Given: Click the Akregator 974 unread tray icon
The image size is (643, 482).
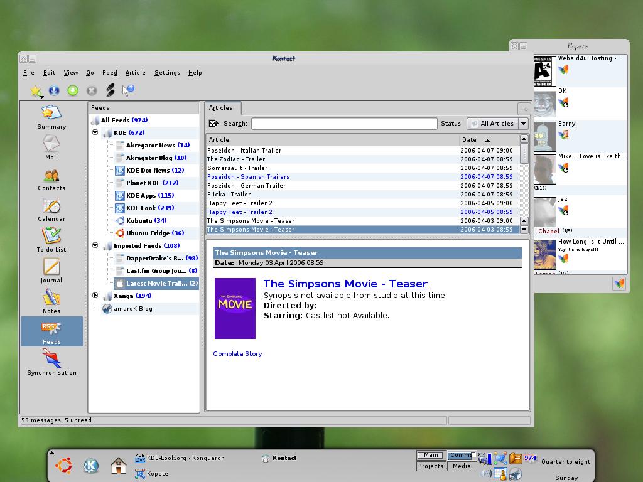Looking at the screenshot, I should 530,458.
